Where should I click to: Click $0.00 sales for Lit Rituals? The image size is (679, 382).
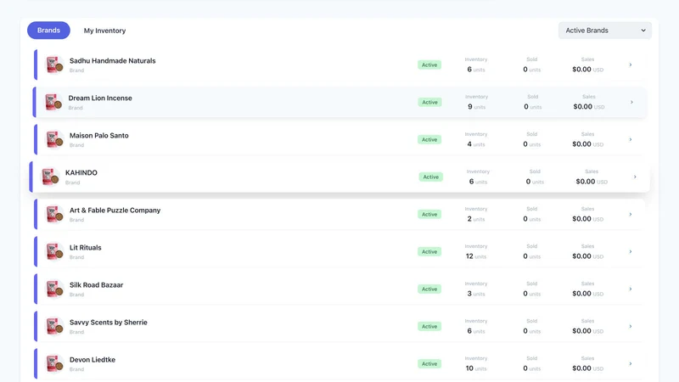coord(587,256)
